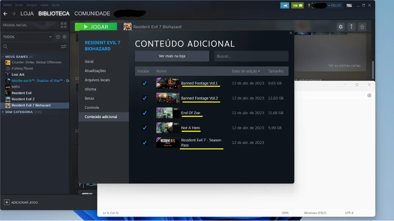Open the TODOS library filter dropdown
The height and width of the screenshot is (221, 394).
27,37
